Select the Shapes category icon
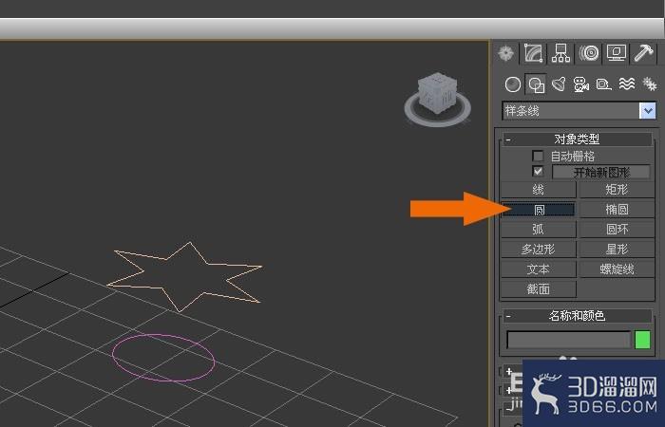665x427 pixels. point(536,84)
